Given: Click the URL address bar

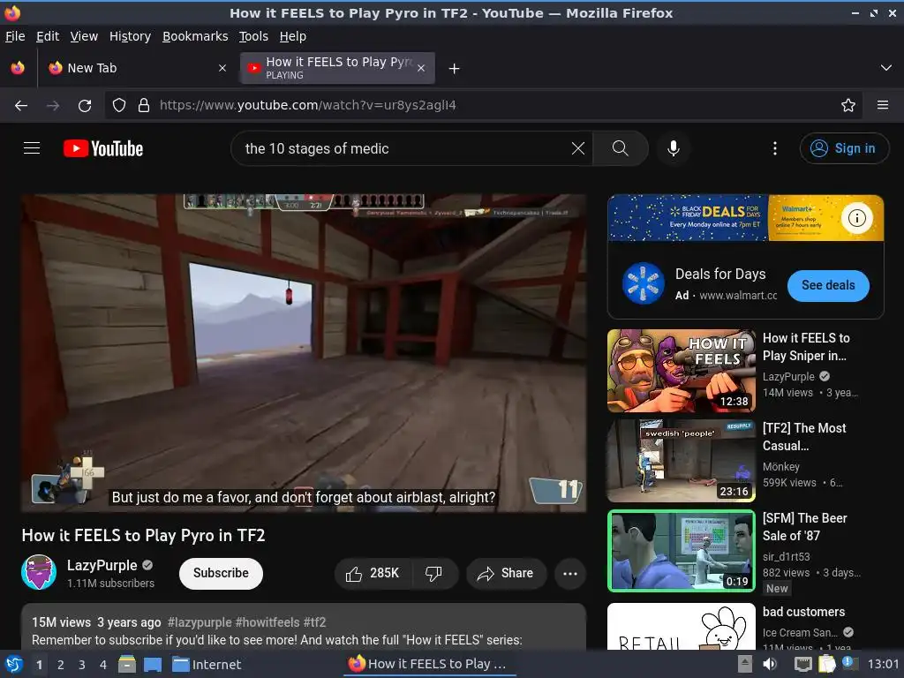Looking at the screenshot, I should (x=483, y=105).
